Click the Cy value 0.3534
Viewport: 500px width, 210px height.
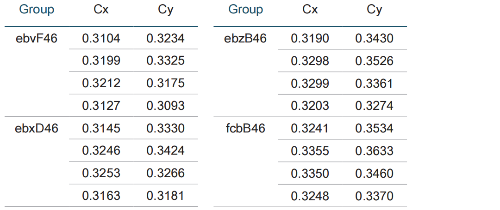375,128
